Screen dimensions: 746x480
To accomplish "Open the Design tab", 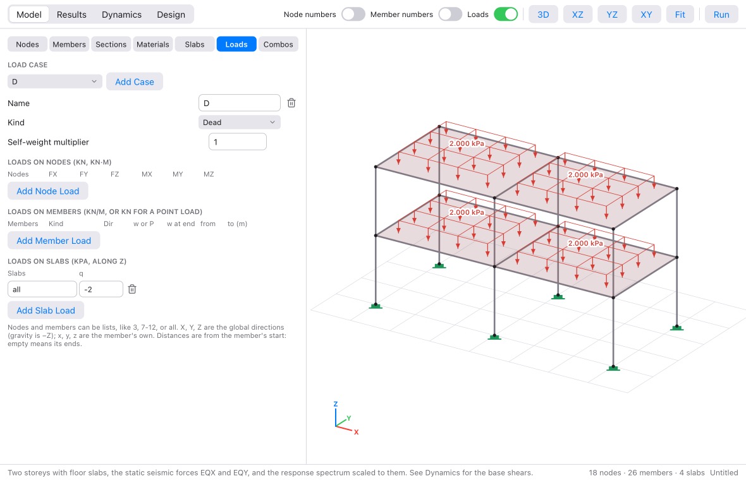I will 171,15.
